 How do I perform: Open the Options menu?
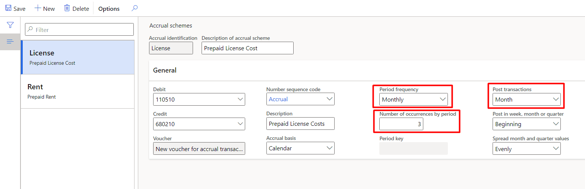109,9
